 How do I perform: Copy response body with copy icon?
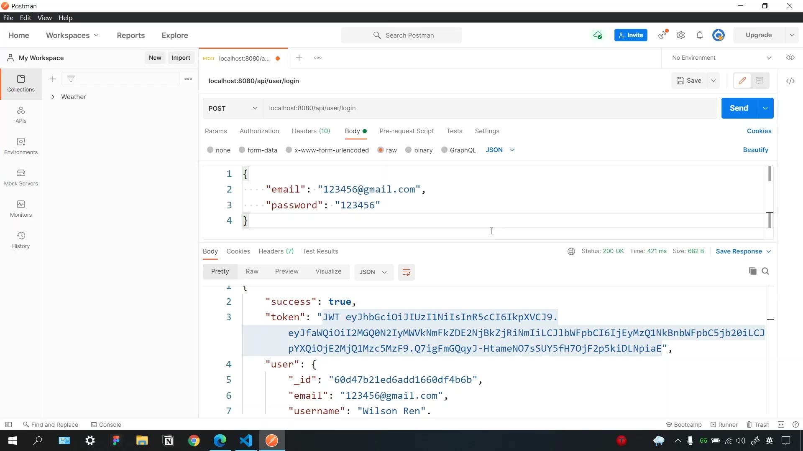tap(752, 271)
